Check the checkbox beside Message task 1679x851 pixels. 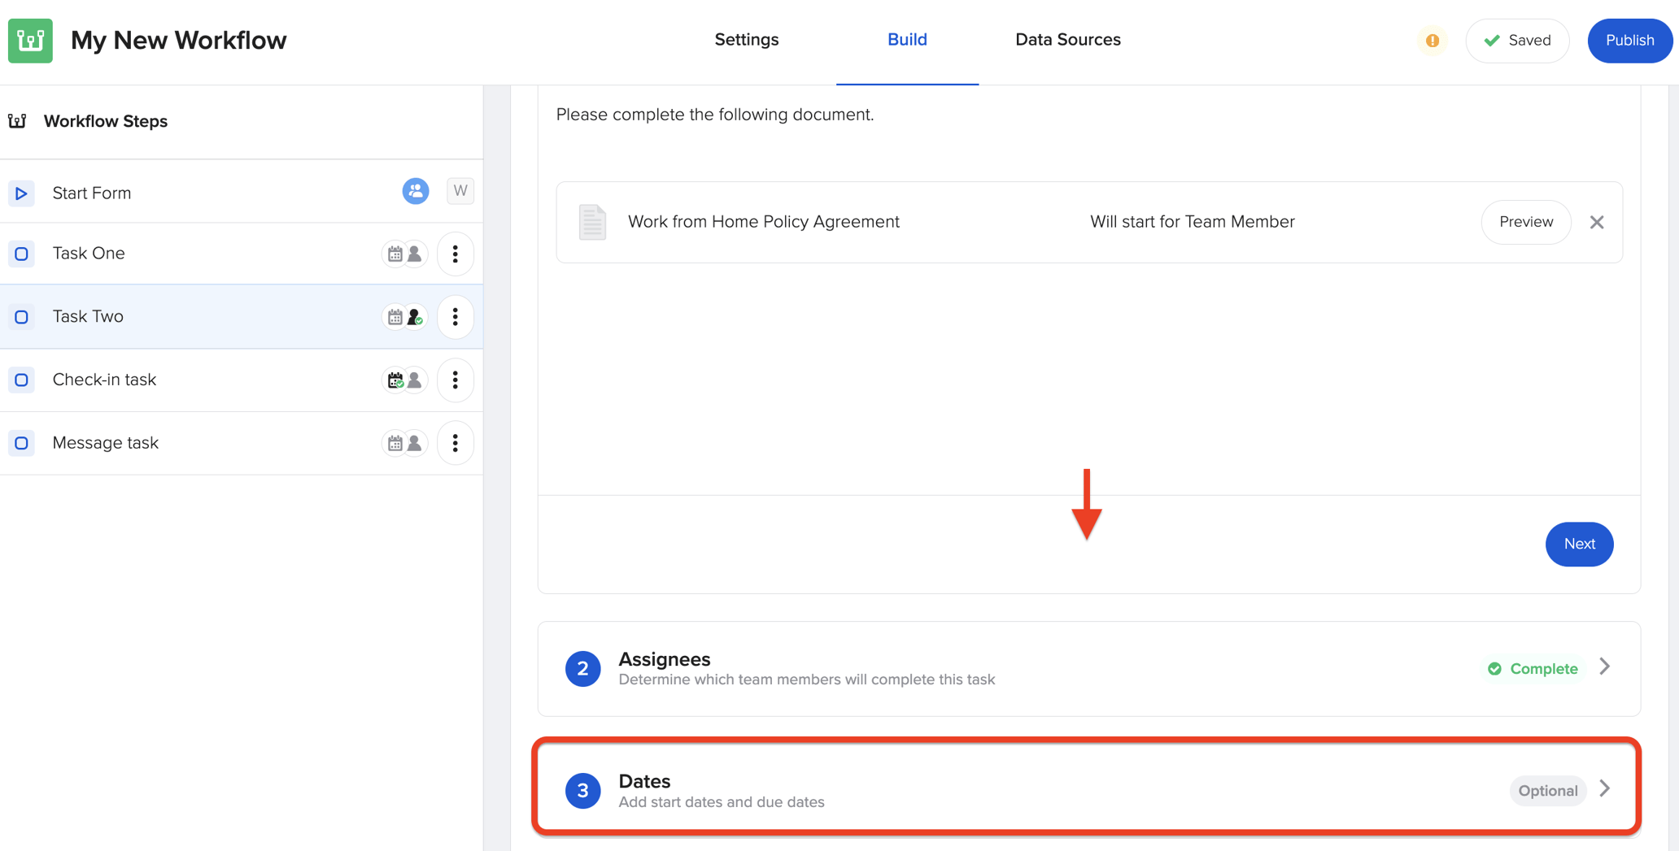coord(21,443)
